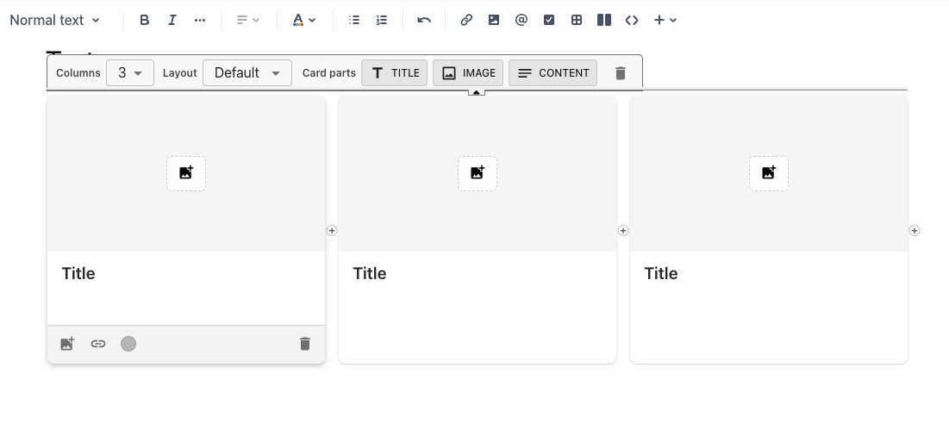
Task: Delete the cards block using the toolbar trash icon
Action: tap(621, 73)
